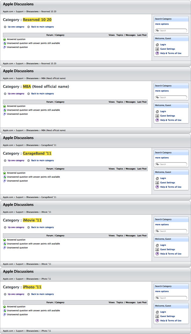Viewport: 191px width, 334px height.
Task: Expand more options in iPhoto '11 search panel
Action: pyautogui.click(x=162, y=291)
